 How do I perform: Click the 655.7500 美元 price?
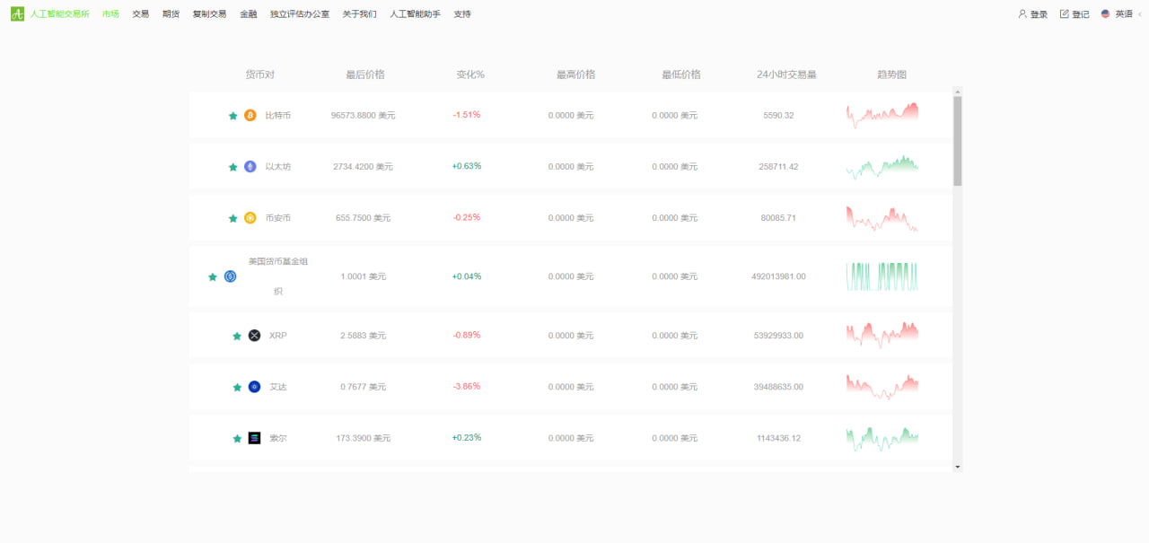click(363, 218)
